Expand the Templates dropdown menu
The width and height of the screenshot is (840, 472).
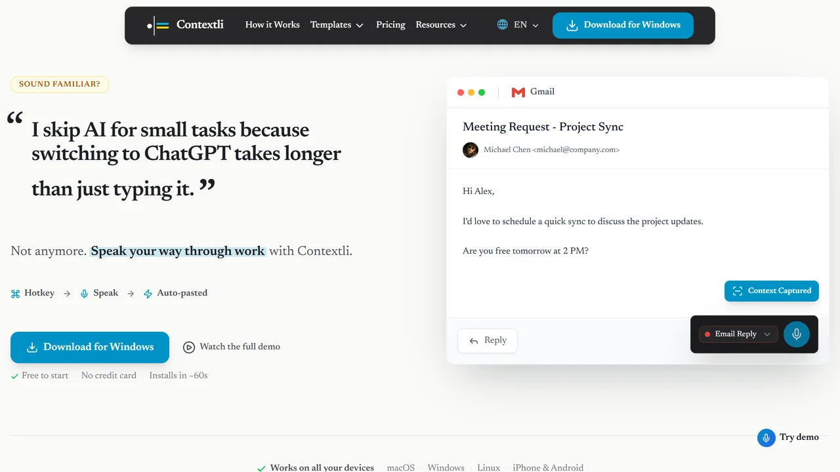[x=337, y=25]
